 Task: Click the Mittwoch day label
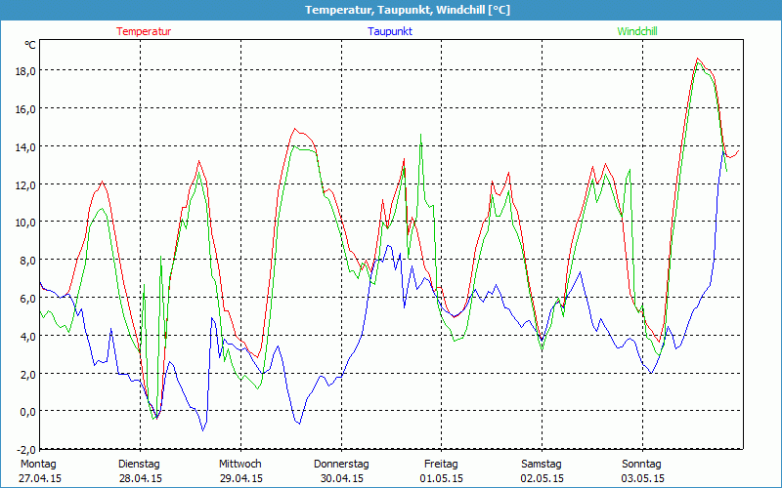(240, 465)
